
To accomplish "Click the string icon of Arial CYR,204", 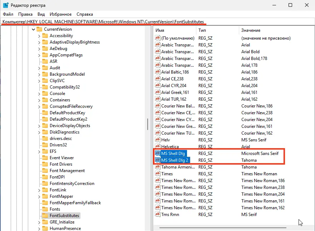I will pos(157,85).
